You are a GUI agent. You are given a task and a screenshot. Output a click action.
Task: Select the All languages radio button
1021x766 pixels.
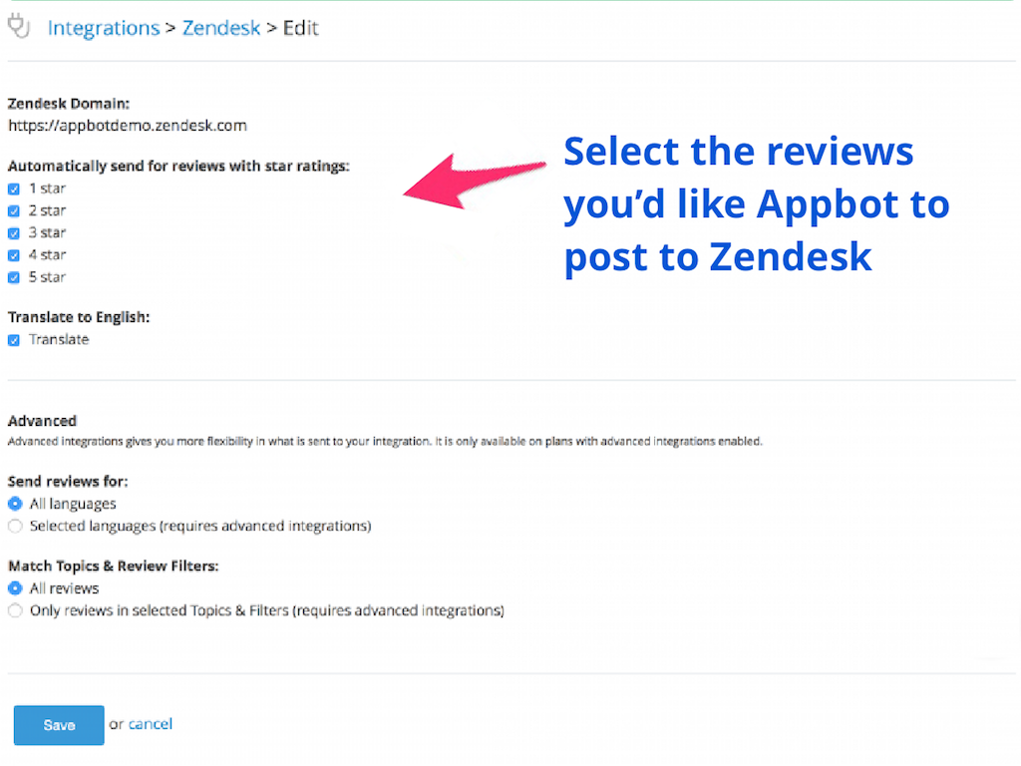15,504
